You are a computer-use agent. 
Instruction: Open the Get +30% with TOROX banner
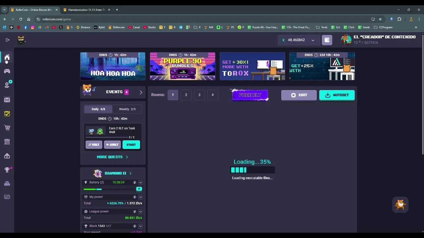[252, 66]
